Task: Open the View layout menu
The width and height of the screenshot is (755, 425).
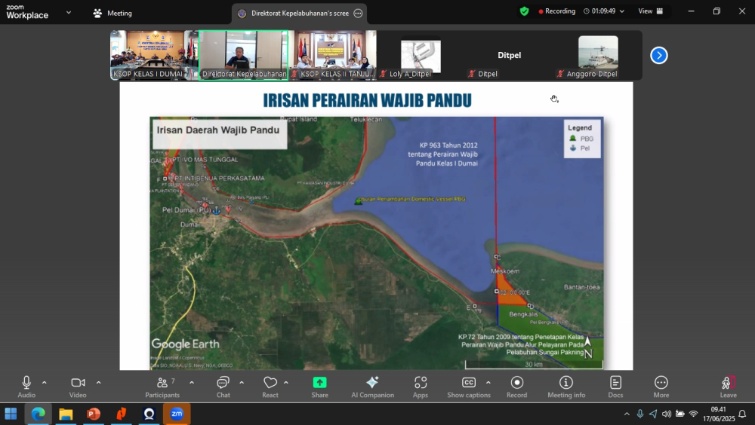Action: [x=651, y=11]
